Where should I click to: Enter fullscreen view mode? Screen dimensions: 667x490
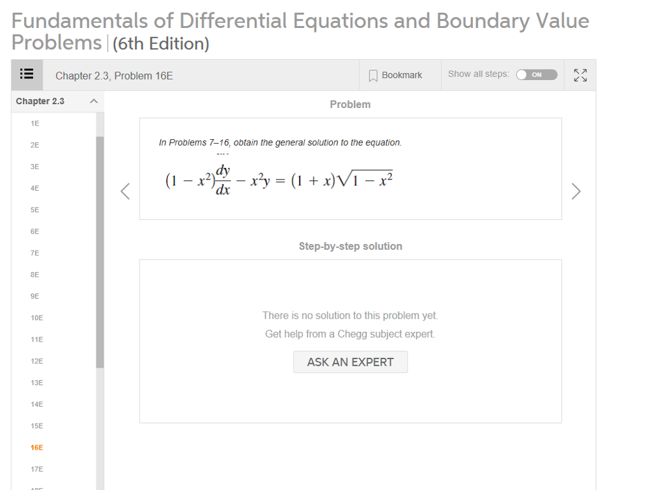[580, 74]
